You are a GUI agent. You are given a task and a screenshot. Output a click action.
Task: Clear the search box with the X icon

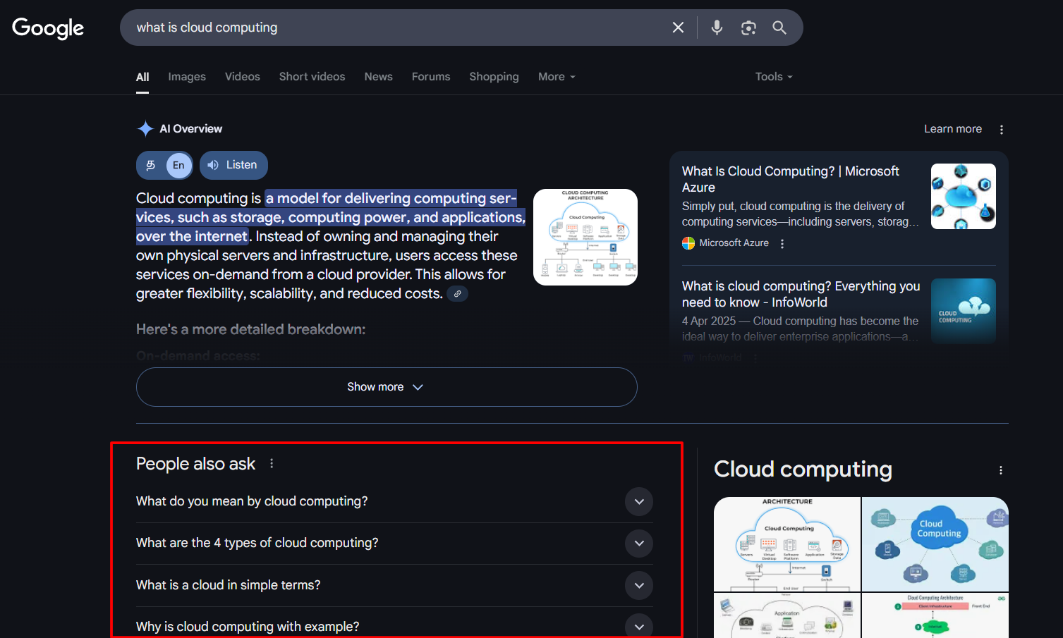click(x=678, y=27)
